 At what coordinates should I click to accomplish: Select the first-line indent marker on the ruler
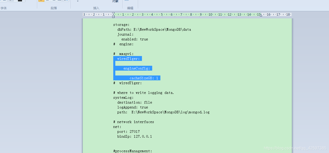(x=113, y=13)
